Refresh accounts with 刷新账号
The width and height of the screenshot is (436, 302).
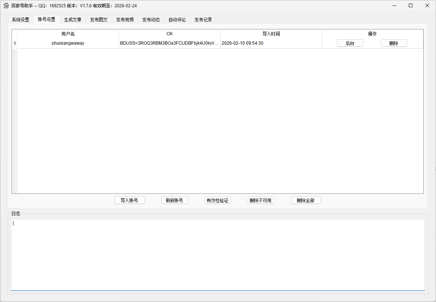coord(174,200)
